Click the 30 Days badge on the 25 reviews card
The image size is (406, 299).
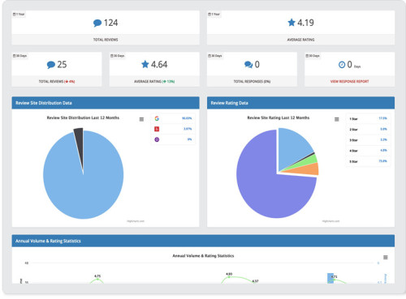(x=19, y=56)
